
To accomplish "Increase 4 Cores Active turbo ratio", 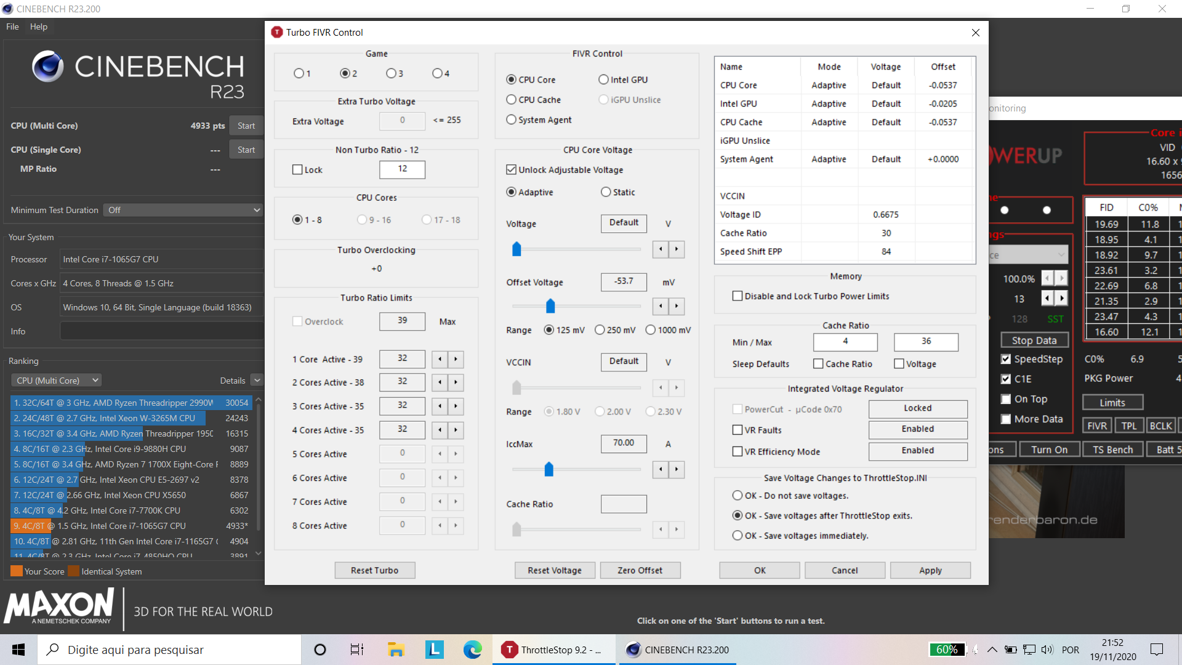I will pos(456,430).
